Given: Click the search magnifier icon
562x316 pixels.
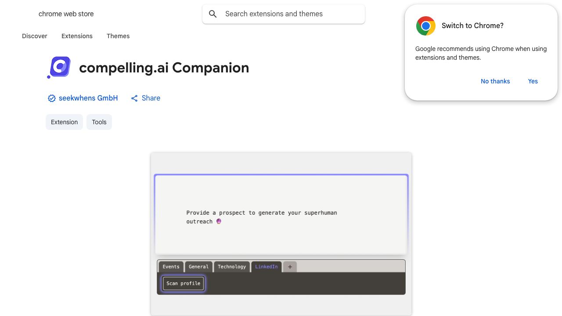Looking at the screenshot, I should [213, 14].
